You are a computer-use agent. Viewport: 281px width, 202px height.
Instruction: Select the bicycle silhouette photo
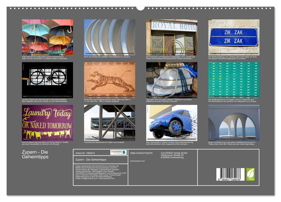point(47,80)
